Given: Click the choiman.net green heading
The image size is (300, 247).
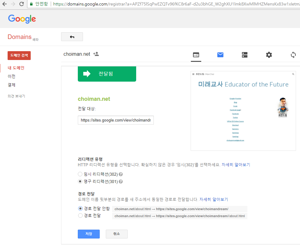Looking at the screenshot, I should point(94,99).
